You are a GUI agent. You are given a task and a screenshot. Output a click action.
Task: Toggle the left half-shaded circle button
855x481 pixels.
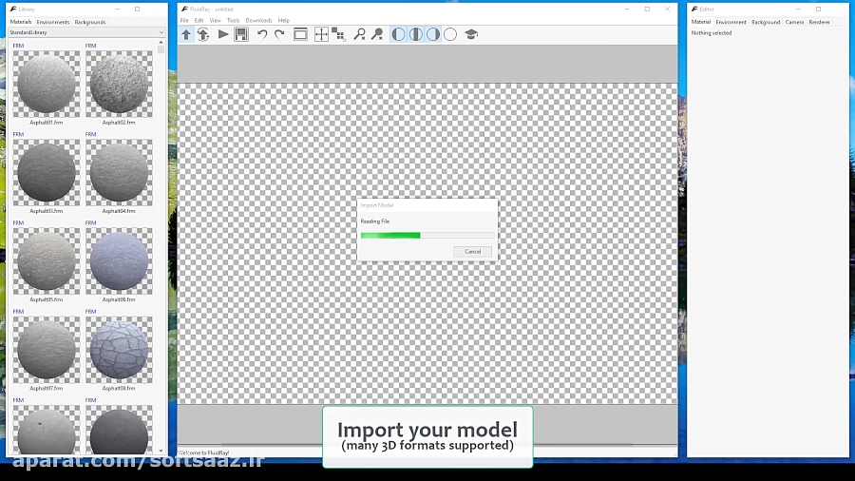pyautogui.click(x=399, y=34)
